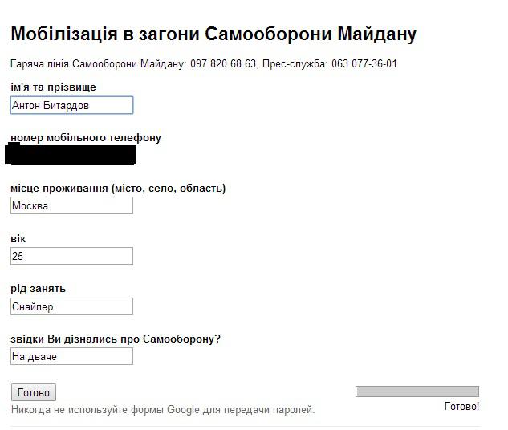Focus the "На дваче" answer field
The image size is (508, 430).
71,356
